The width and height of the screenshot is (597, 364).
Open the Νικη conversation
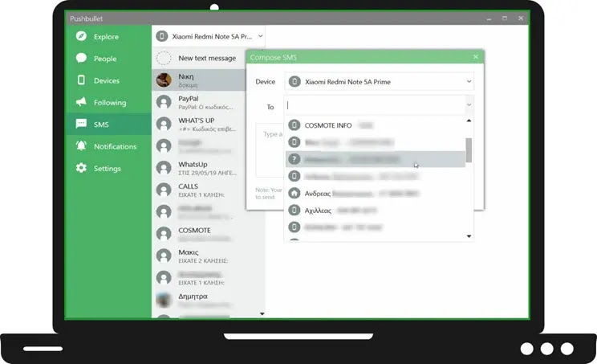tap(199, 80)
